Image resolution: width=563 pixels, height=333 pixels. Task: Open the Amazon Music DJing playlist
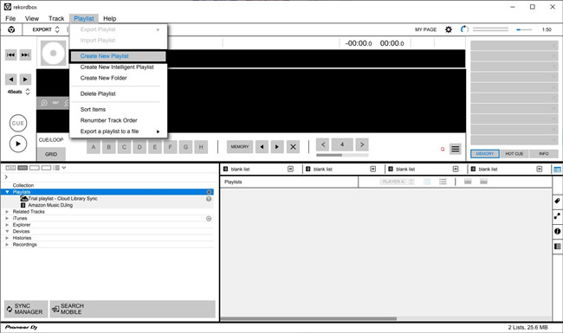click(x=50, y=205)
